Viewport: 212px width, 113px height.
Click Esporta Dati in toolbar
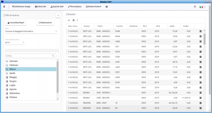tap(57, 6)
